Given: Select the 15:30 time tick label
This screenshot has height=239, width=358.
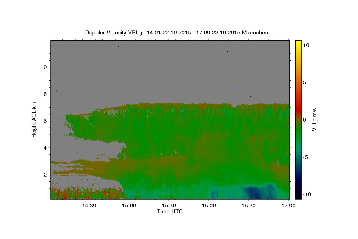Looking at the screenshot, I should [169, 206].
